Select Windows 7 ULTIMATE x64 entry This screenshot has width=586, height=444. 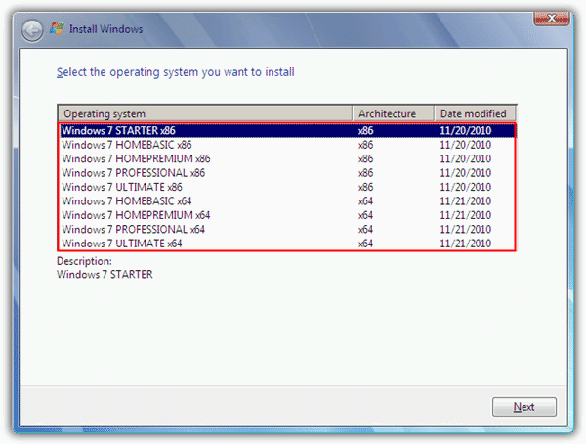[287, 244]
